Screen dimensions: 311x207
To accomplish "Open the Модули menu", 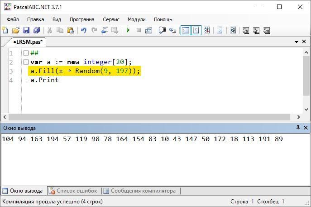I will [136, 19].
